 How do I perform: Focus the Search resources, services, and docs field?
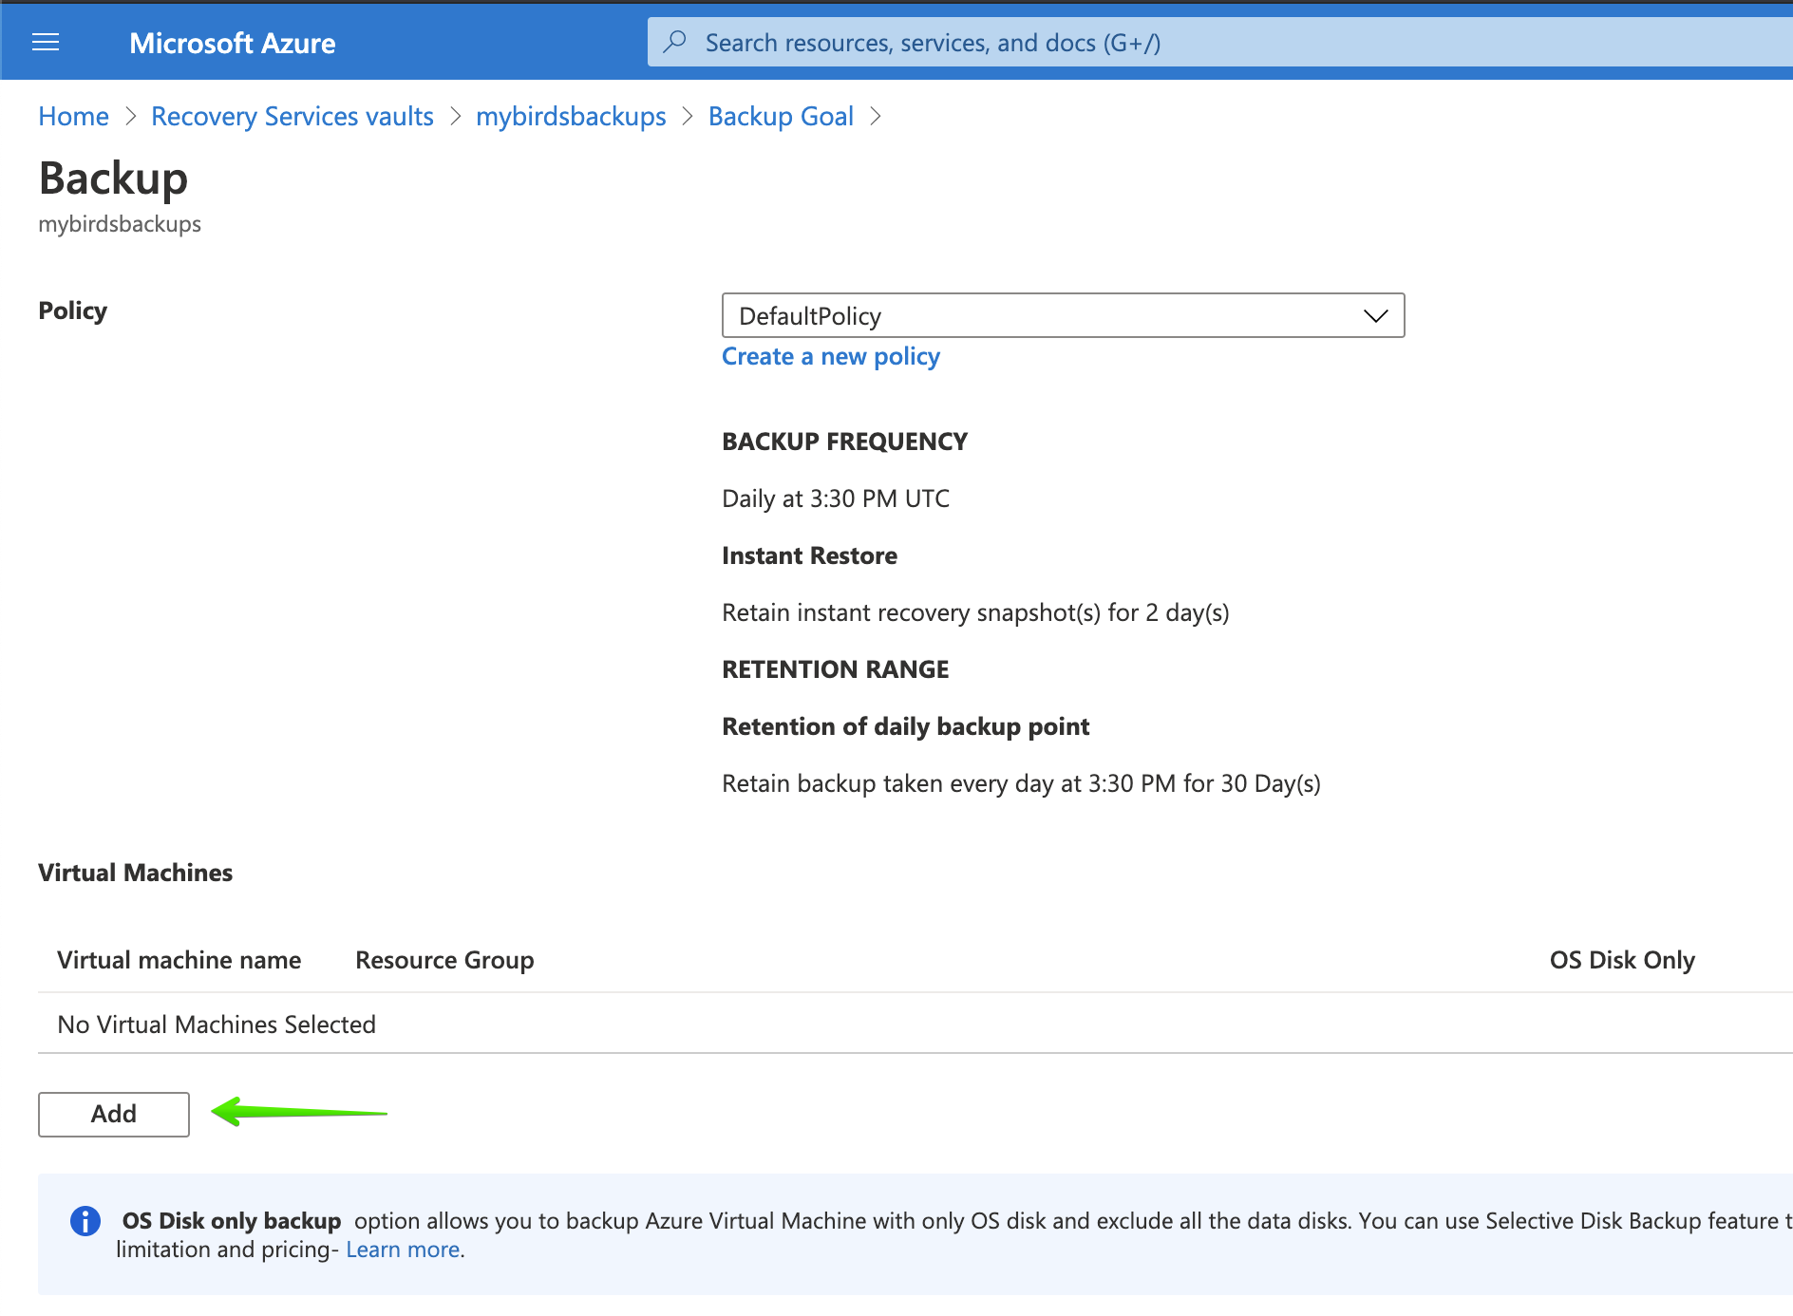point(1219,42)
